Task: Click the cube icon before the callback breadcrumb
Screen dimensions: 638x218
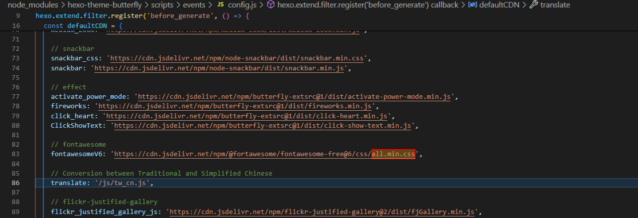Action: (270, 5)
